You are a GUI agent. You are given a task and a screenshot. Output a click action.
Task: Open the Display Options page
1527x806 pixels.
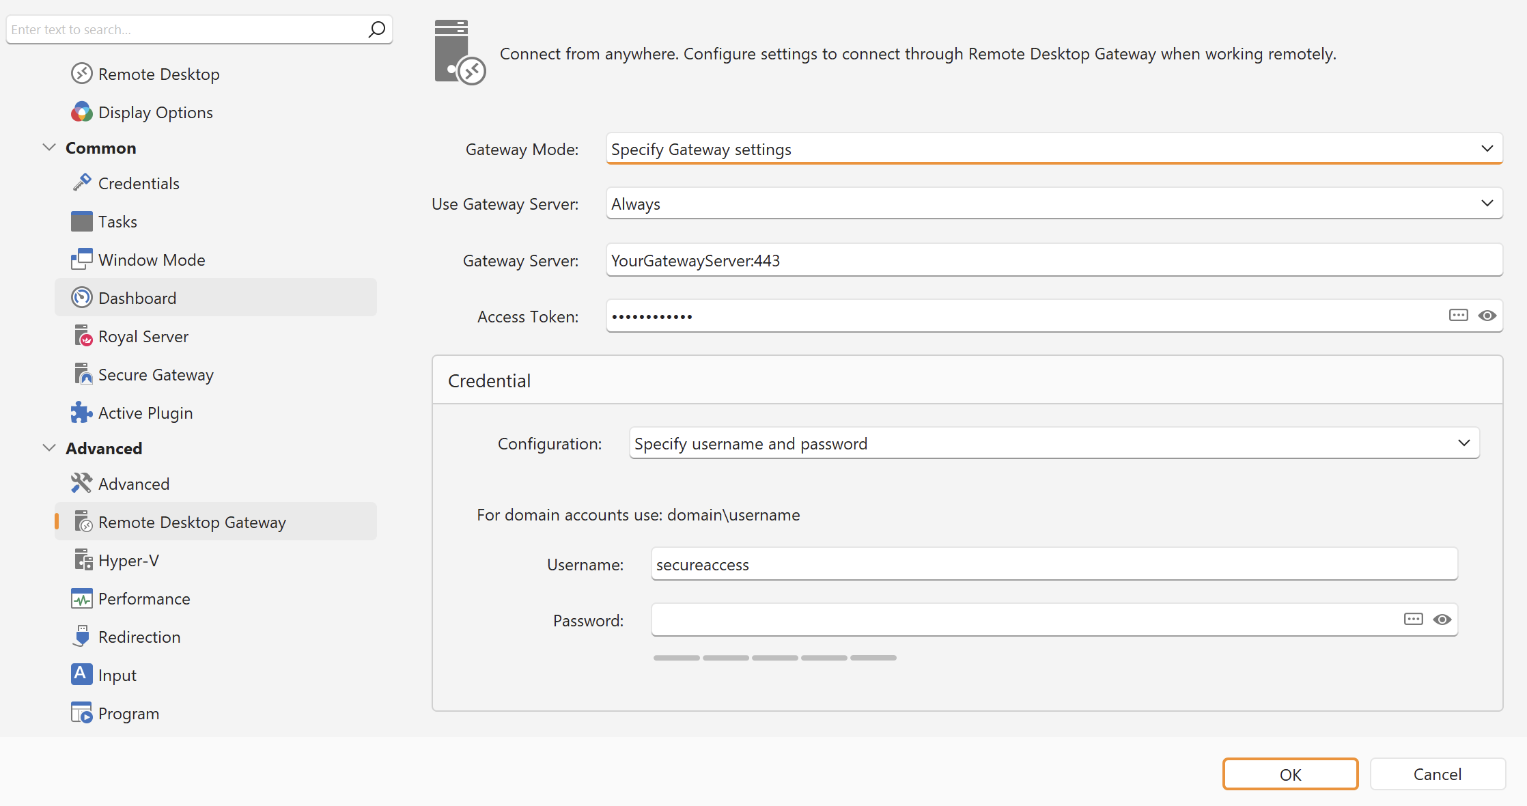216,112
